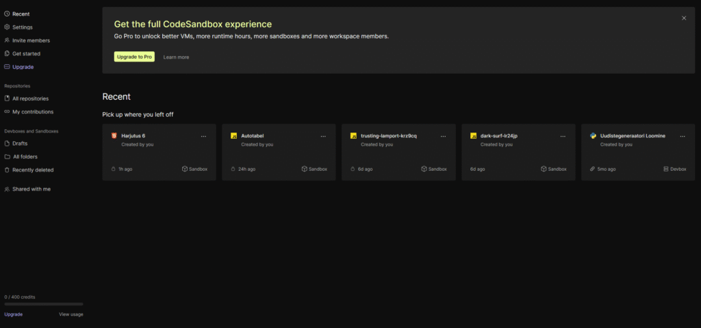Click the Invite members person icon

[x=7, y=40]
